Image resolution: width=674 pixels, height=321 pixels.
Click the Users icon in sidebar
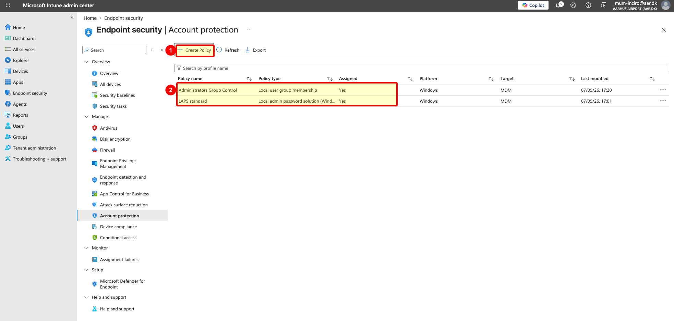click(8, 126)
